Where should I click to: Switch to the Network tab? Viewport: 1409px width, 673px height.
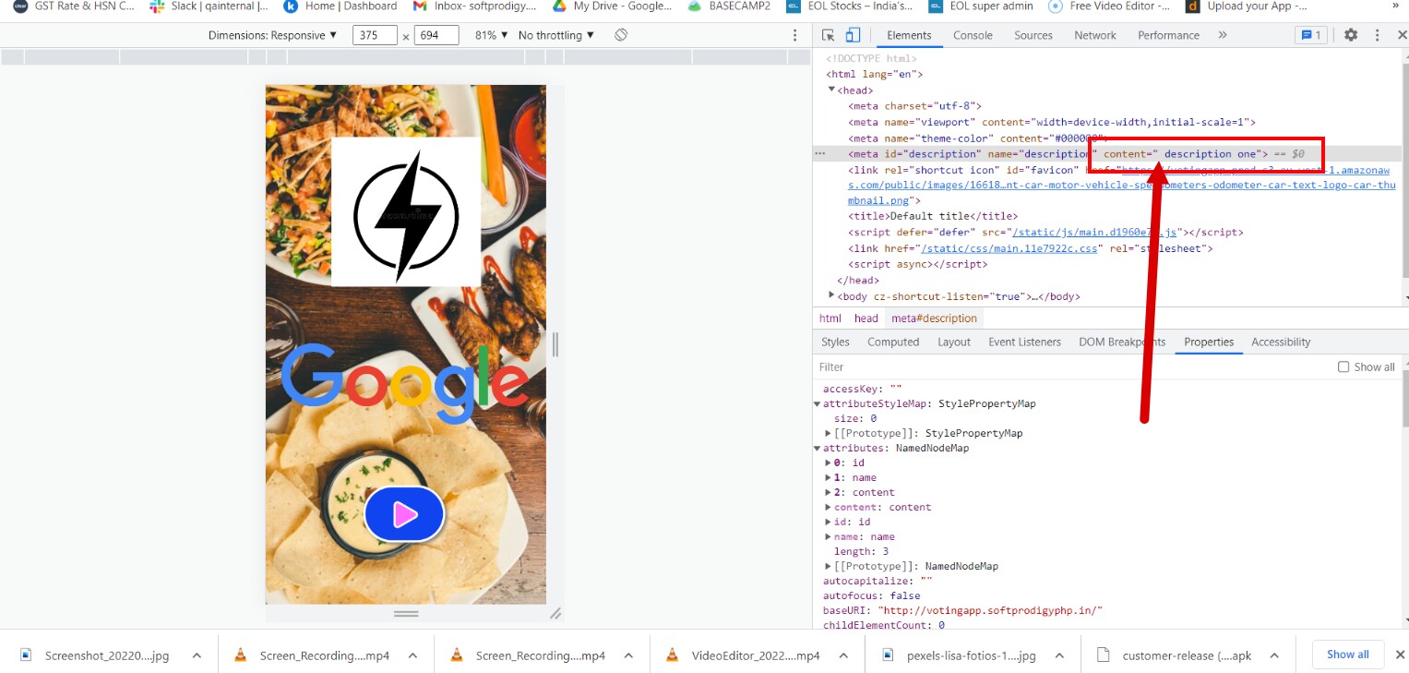[x=1095, y=35]
